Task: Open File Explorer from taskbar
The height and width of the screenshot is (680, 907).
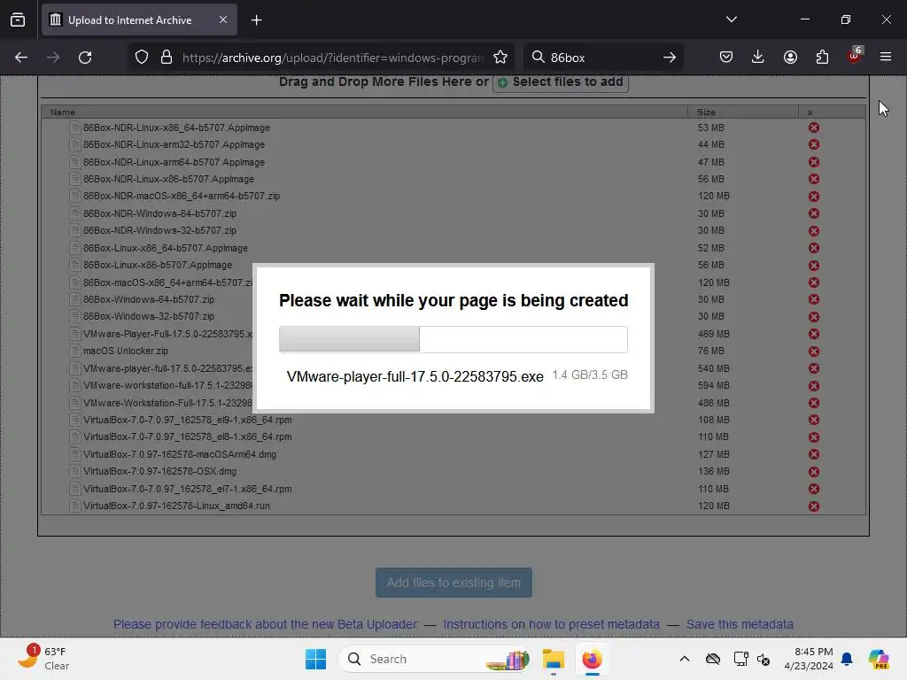Action: coord(553,659)
